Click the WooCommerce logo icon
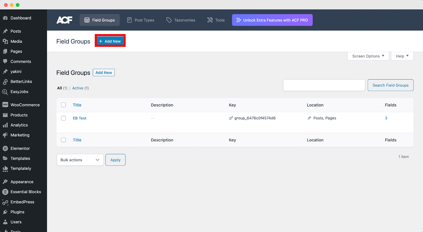Viewport: 423px width, 232px height. tap(5, 105)
